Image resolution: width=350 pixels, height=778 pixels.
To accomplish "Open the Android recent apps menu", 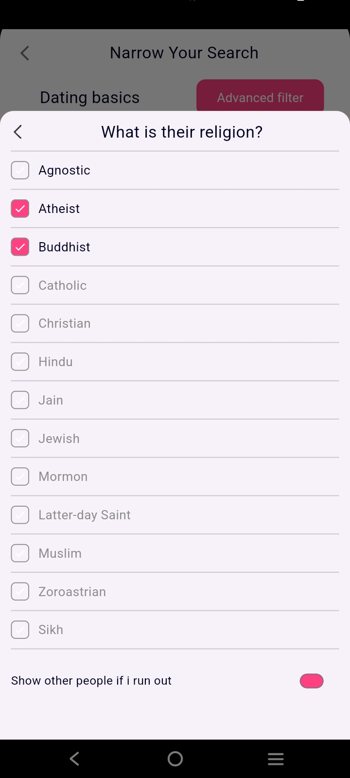I will [x=276, y=759].
